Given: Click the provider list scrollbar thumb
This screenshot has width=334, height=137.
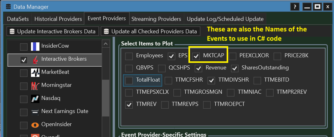Looking at the screenshot, I should pyautogui.click(x=105, y=98).
